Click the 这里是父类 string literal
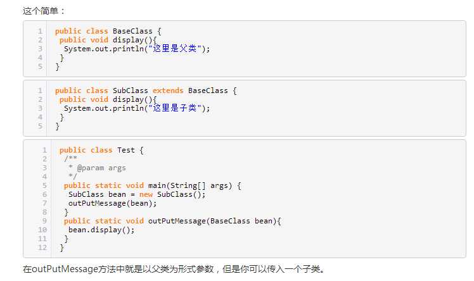The width and height of the screenshot is (474, 281). click(x=175, y=49)
